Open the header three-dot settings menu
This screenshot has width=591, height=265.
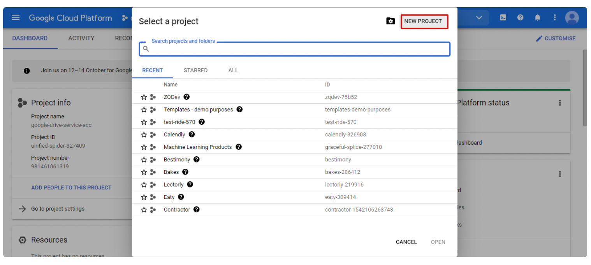pos(555,18)
